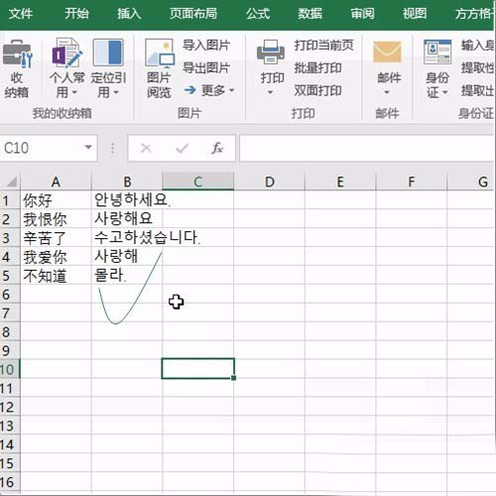The height and width of the screenshot is (496, 496).
Task: Click the 邮件 envelope icon
Action: (387, 52)
